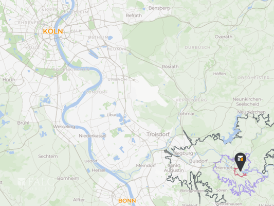Click the Brühl town label

23,123
